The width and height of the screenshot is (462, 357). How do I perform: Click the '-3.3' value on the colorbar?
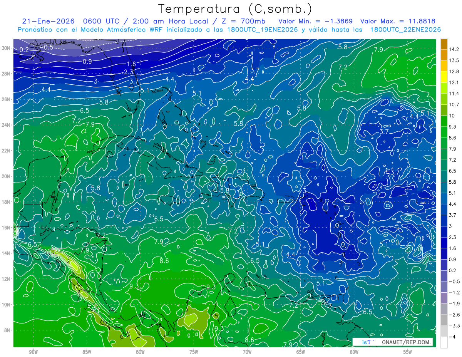pos(455,326)
